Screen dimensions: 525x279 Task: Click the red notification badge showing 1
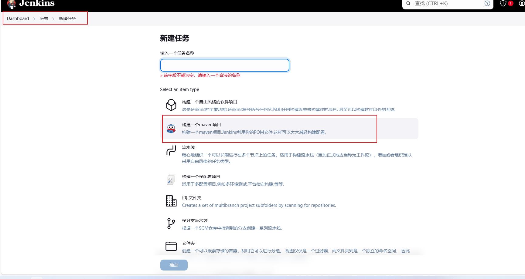point(511,3)
